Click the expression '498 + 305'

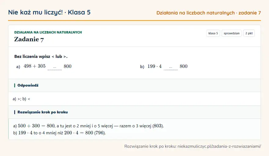click(x=35, y=66)
